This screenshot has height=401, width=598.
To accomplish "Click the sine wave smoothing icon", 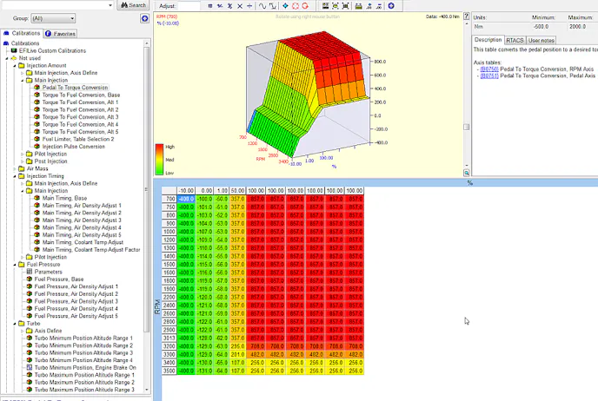I will pyautogui.click(x=263, y=5).
